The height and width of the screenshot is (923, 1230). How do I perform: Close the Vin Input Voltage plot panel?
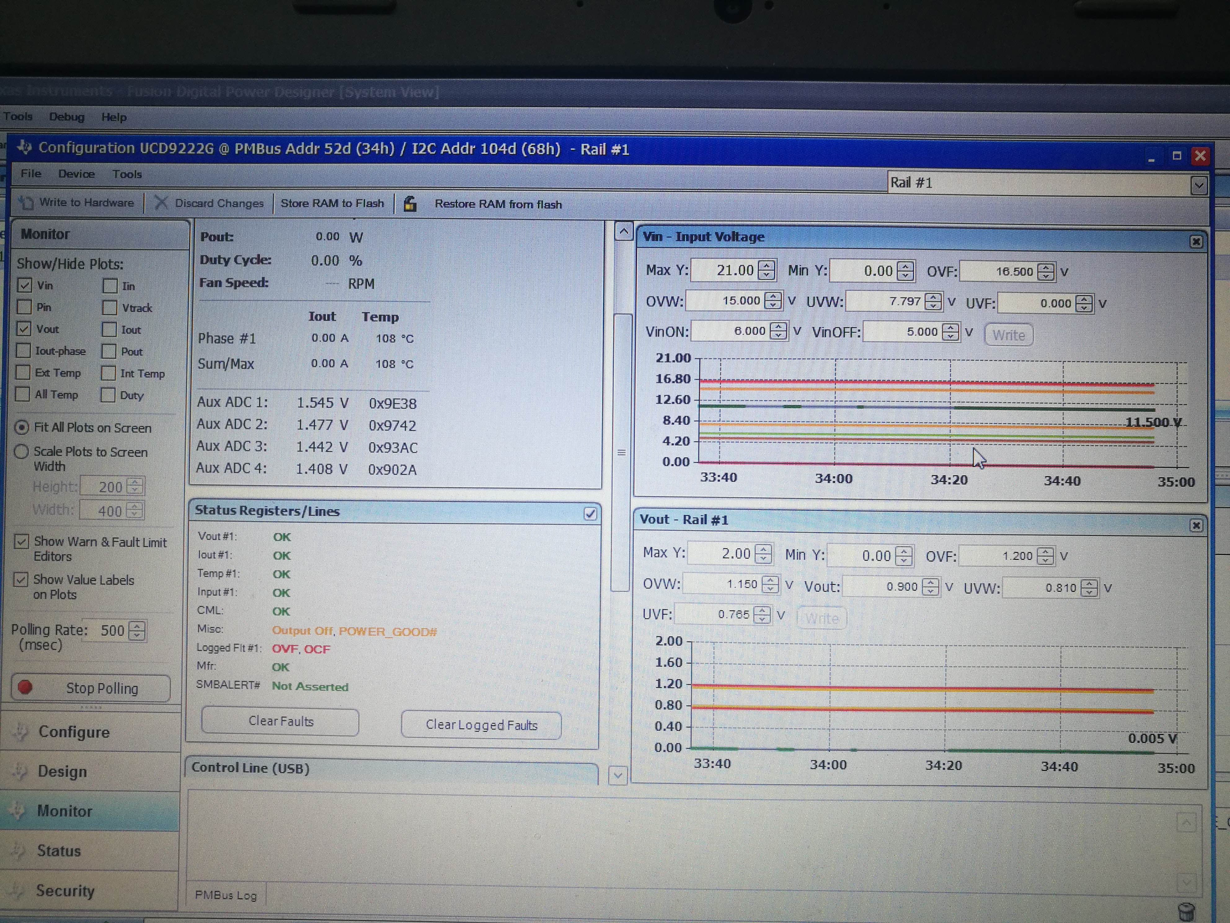(1196, 242)
